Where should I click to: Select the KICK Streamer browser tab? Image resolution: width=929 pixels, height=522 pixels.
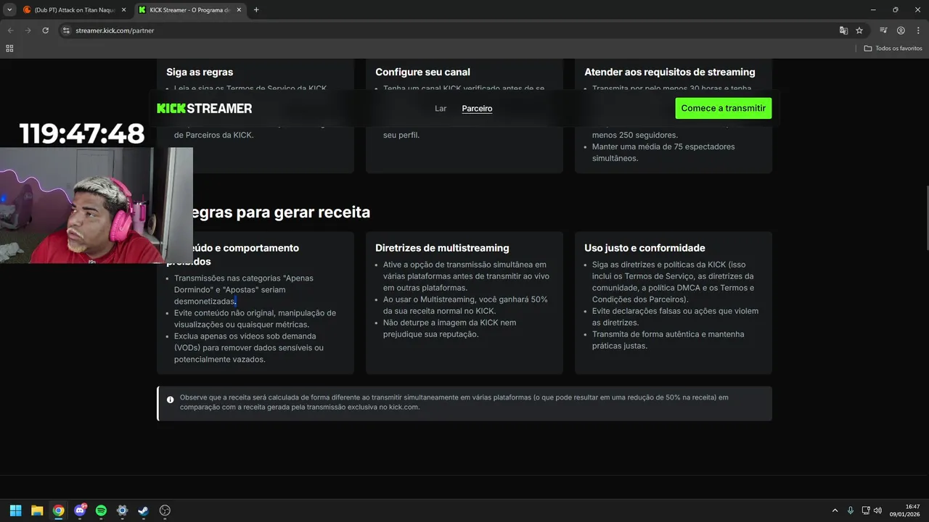coord(190,10)
